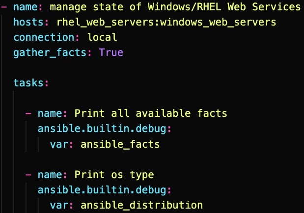
Task: Place cursor on "rhel_web_servers:windows_web_servers" value
Action: coord(166,23)
